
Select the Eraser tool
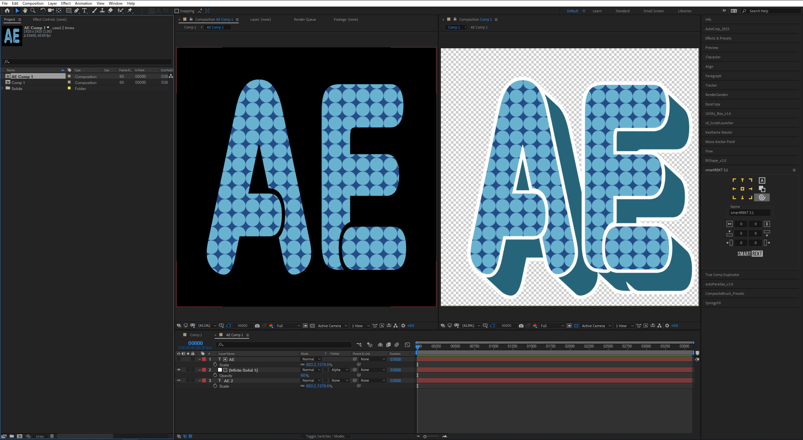coord(110,11)
